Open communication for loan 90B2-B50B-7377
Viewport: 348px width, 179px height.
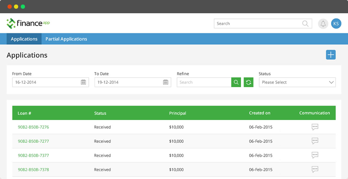(315, 155)
